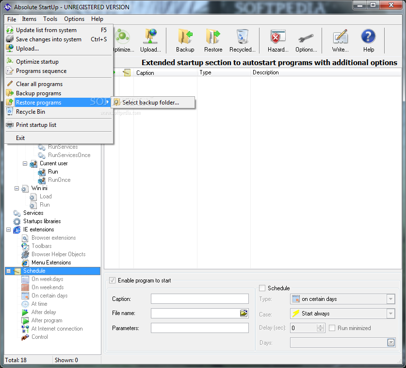This screenshot has height=368, width=406.
Task: Select On certain days tree item
Action: tap(49, 296)
